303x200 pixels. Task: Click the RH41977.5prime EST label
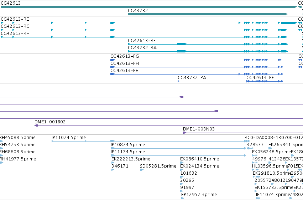coord(18,159)
